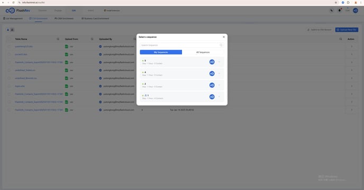Click owner avatar on sequence 2 row
This screenshot has width=364, height=190.
212,85
